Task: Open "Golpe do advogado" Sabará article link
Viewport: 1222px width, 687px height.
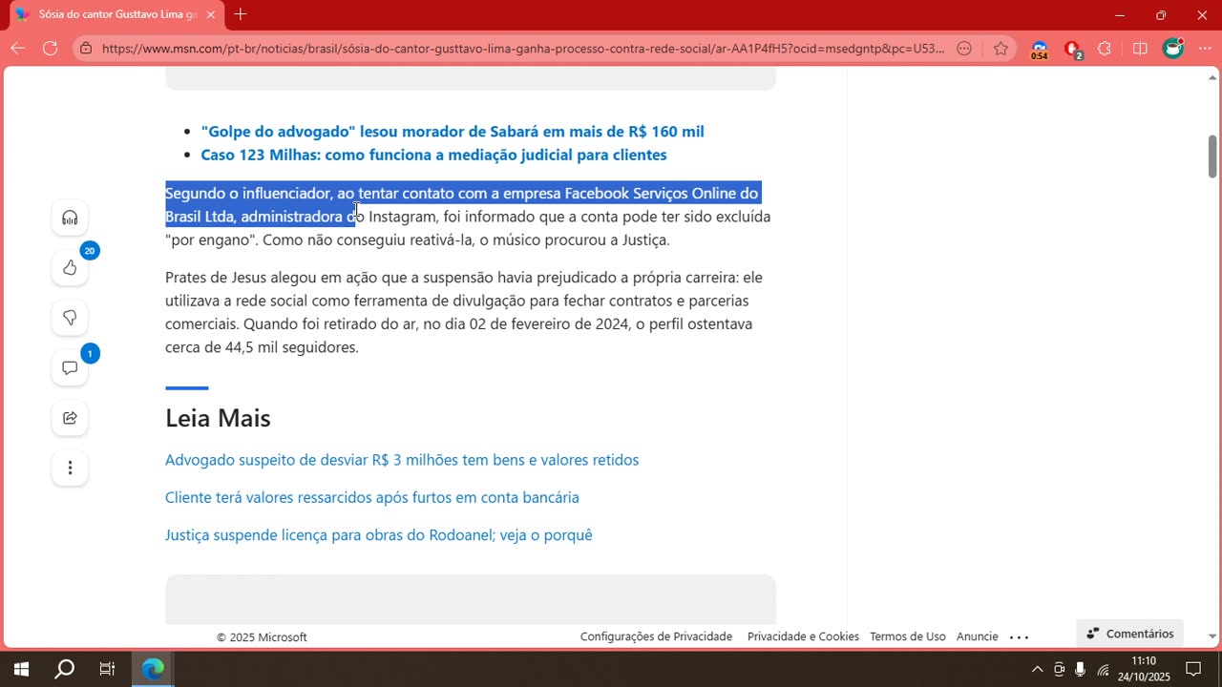Action: (453, 132)
